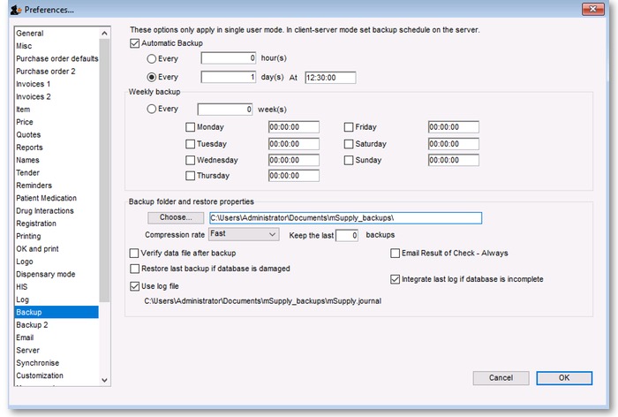618x417 pixels.
Task: Uncheck the Automatic Backup checkbox
Action: [135, 43]
